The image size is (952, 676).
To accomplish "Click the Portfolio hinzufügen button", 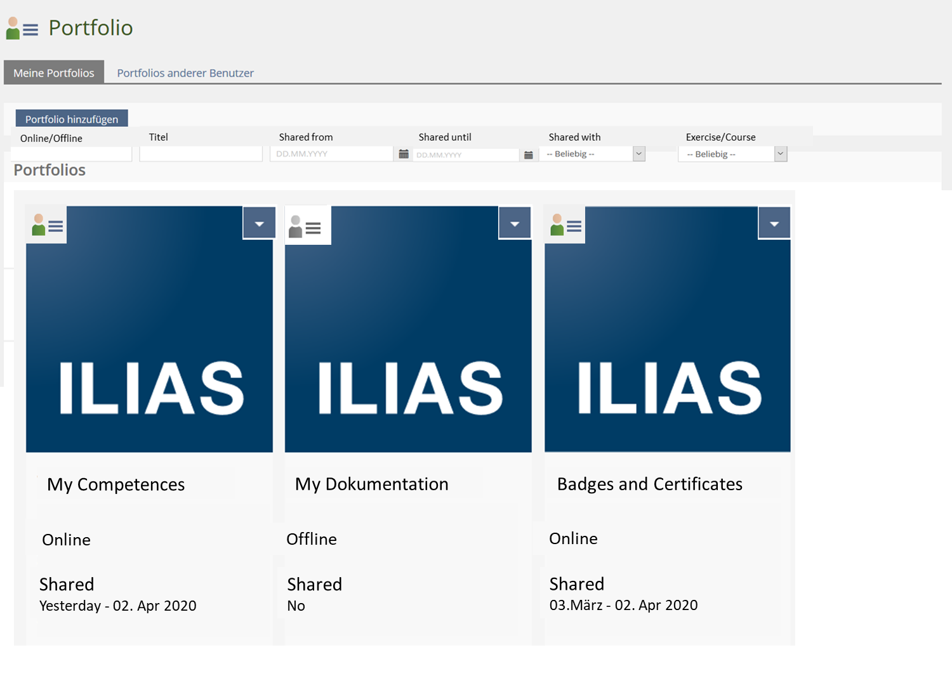I will [72, 119].
